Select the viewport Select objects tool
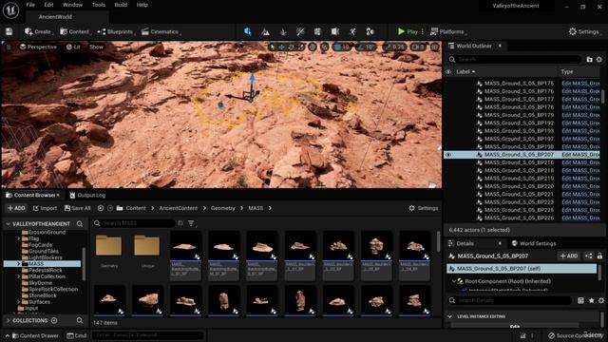The image size is (608, 342). coord(273,47)
